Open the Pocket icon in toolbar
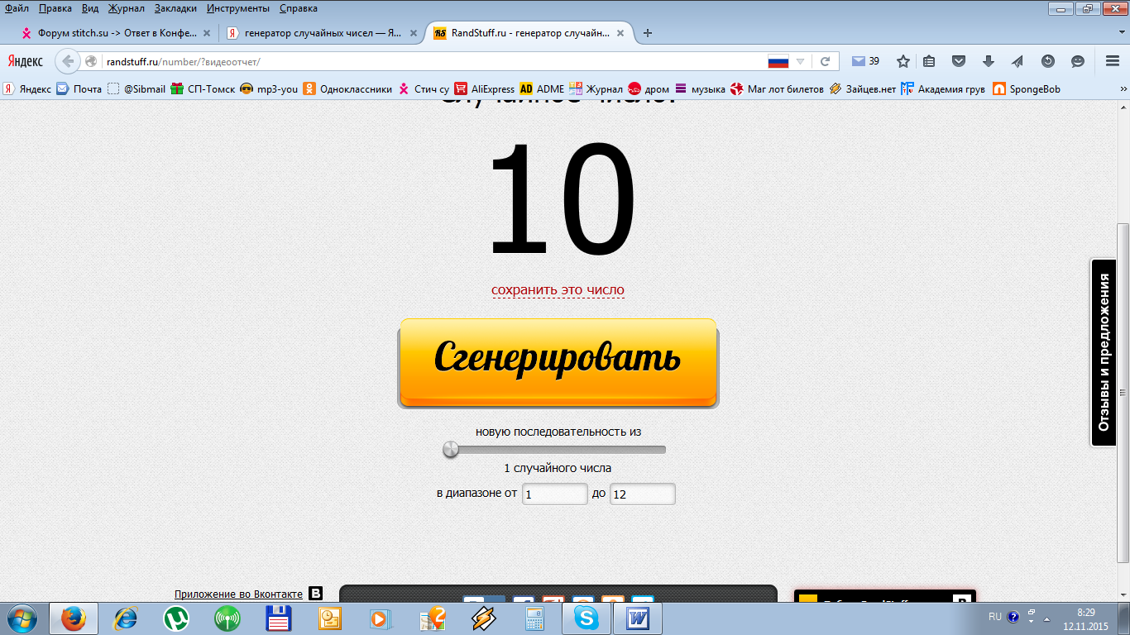The width and height of the screenshot is (1130, 635). [959, 61]
